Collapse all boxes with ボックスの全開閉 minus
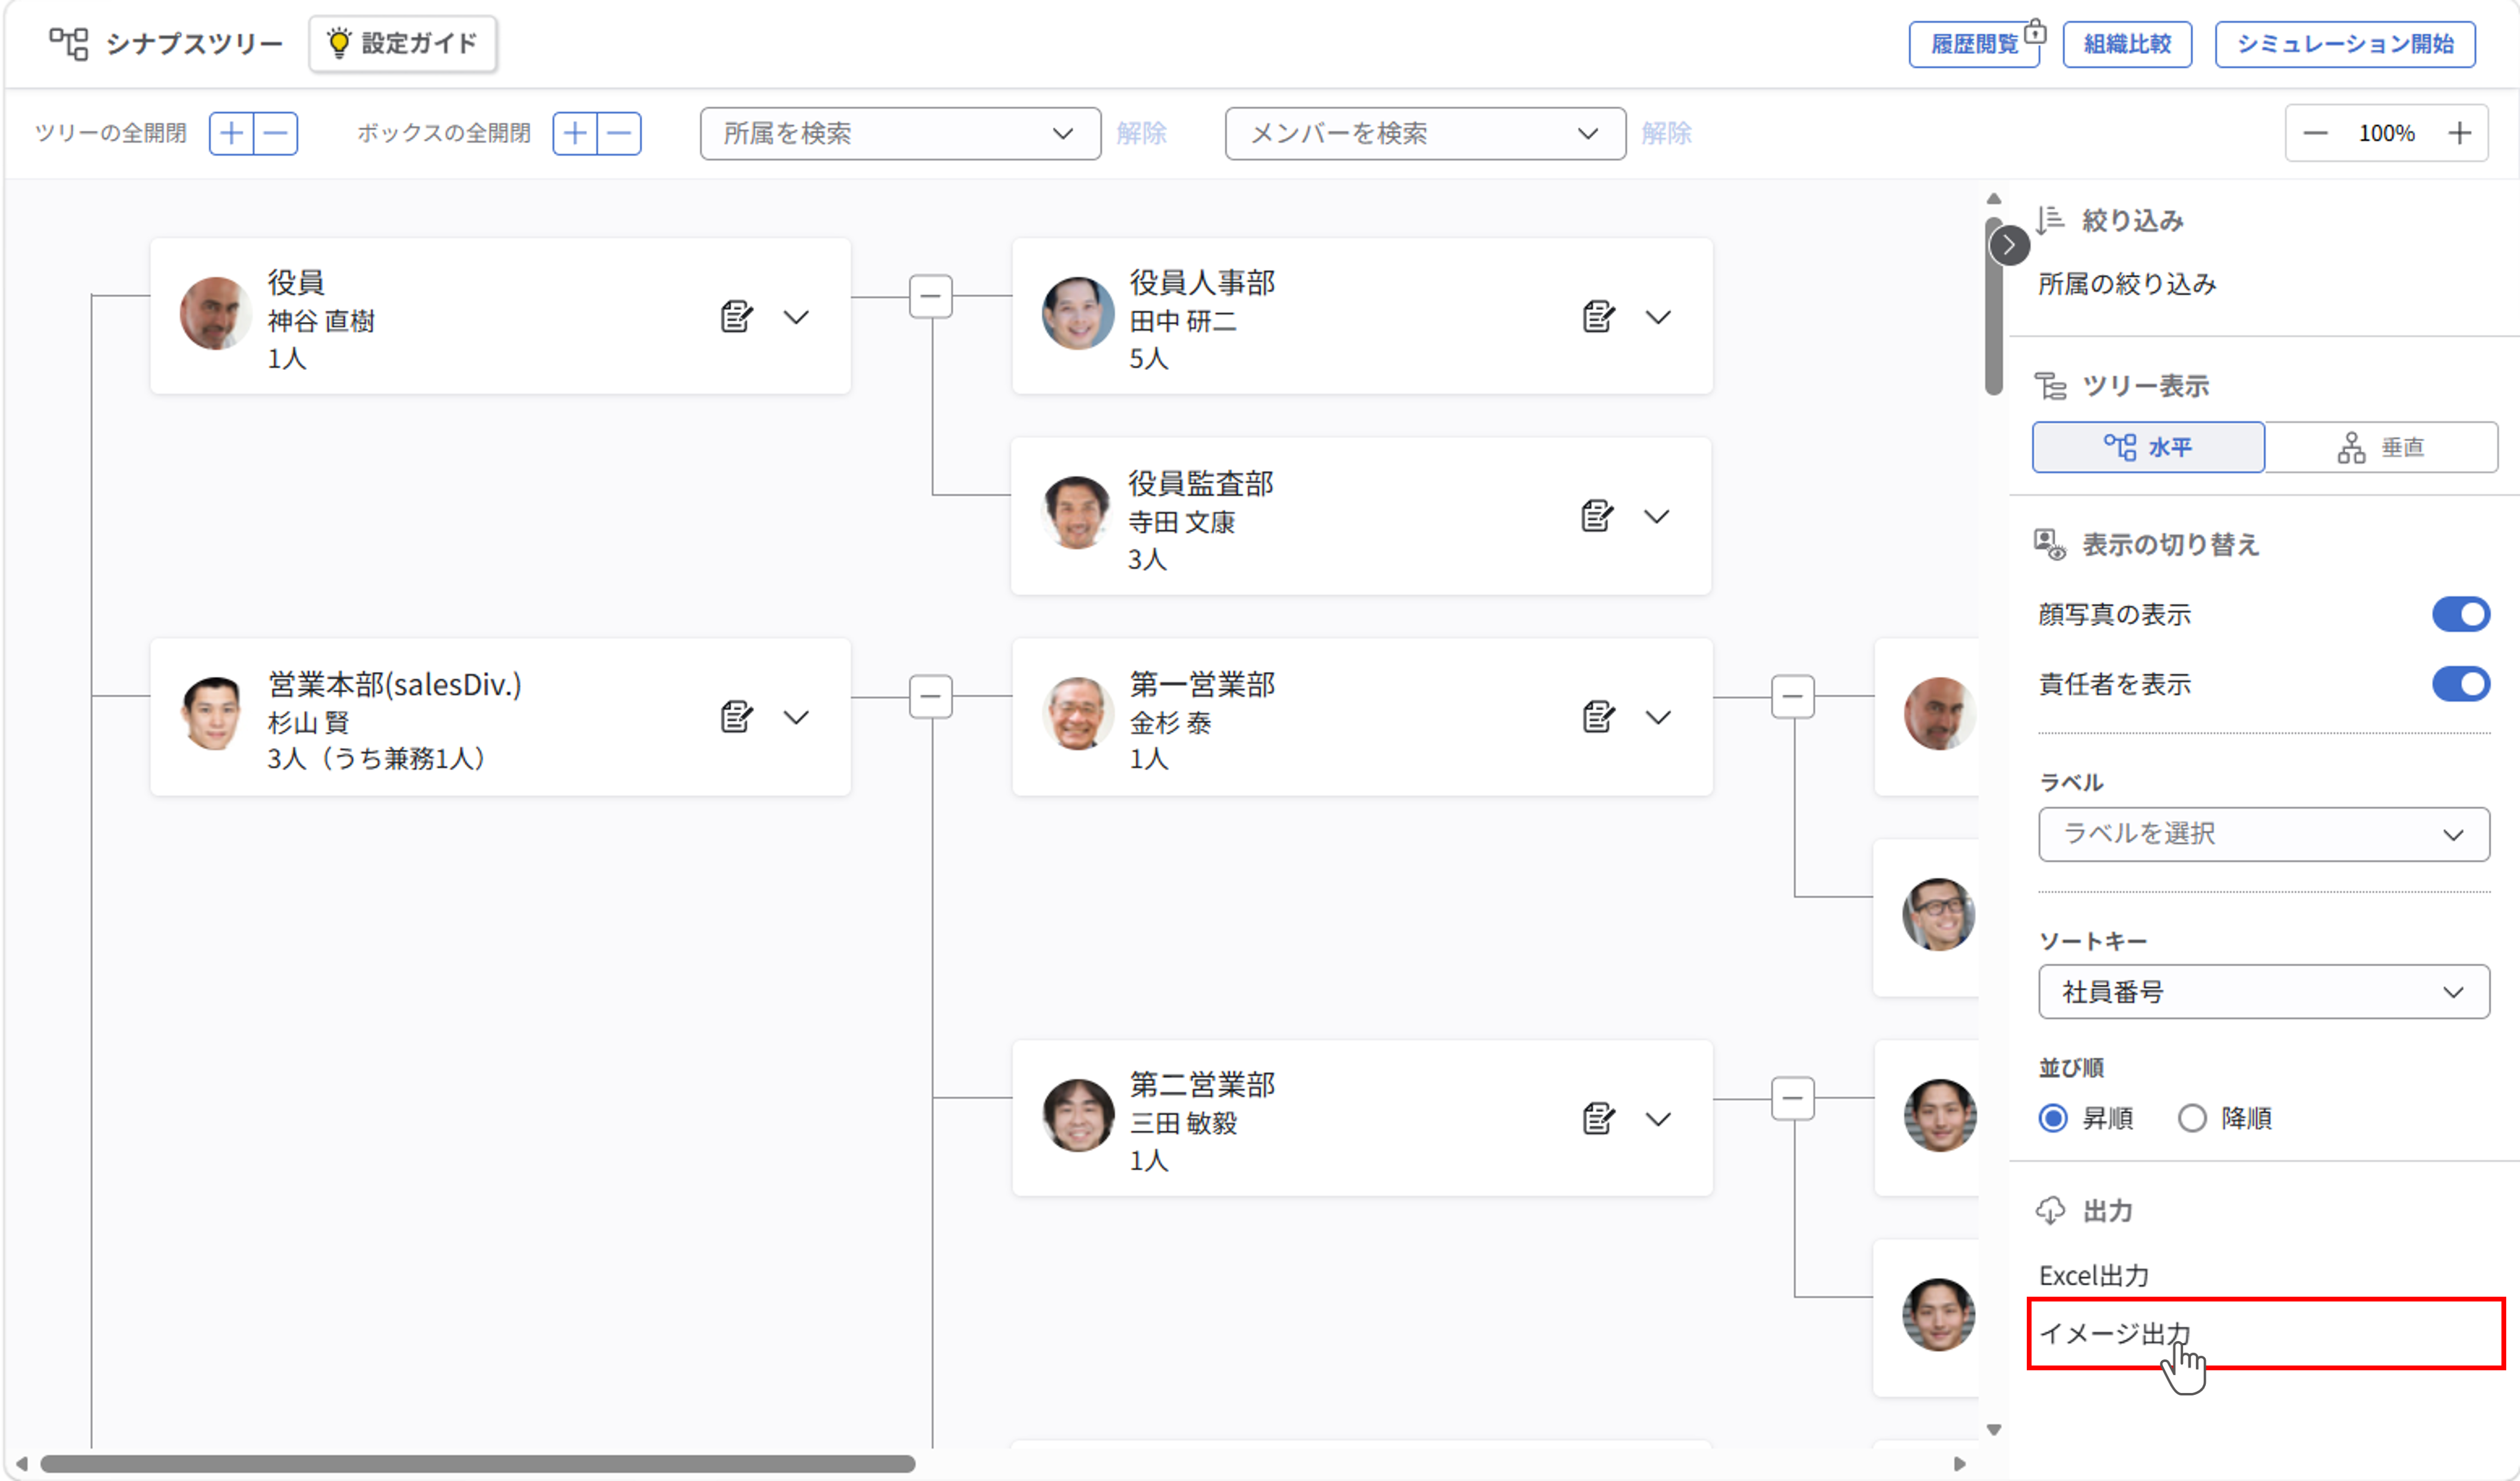2520x1481 pixels. point(620,133)
